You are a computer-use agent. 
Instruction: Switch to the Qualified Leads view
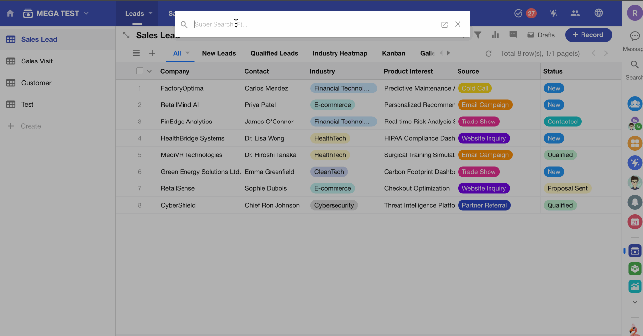[274, 53]
